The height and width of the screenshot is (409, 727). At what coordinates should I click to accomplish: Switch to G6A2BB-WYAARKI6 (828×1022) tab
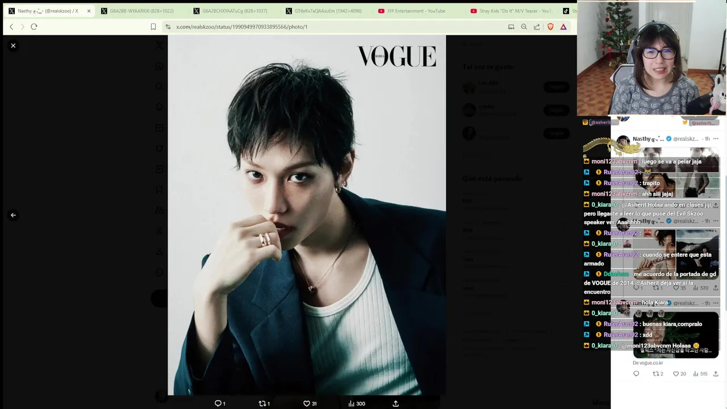coord(141,11)
